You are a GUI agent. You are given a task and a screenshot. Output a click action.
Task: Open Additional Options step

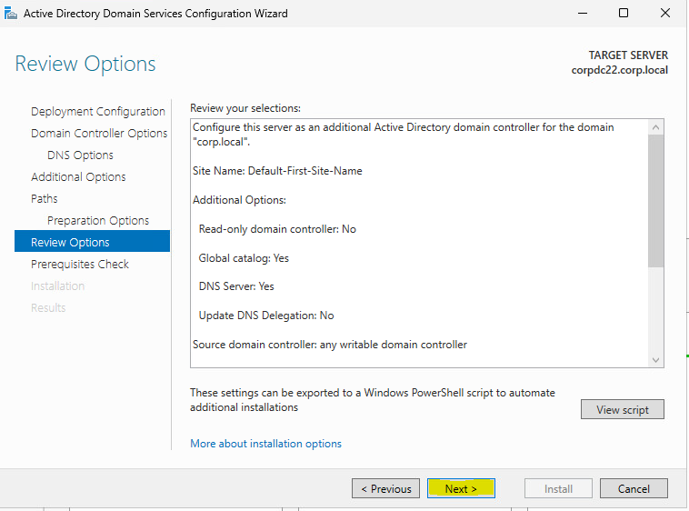point(78,176)
